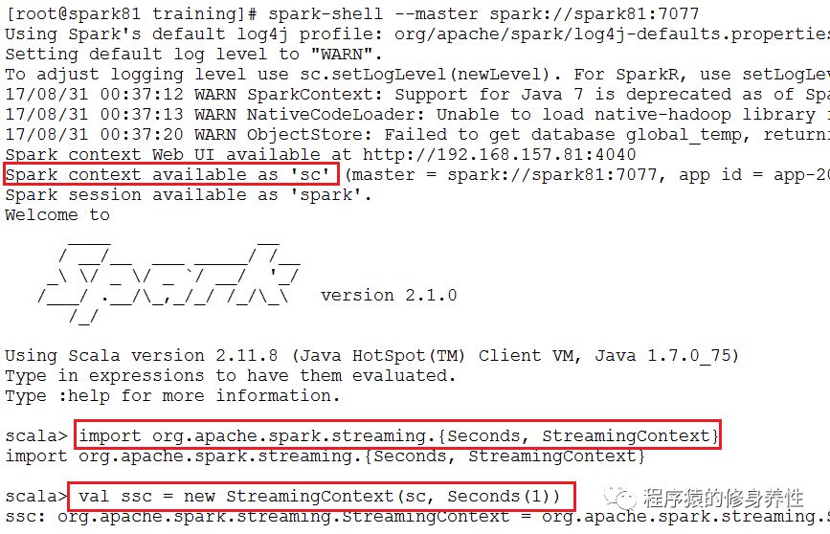Click the 'Welcome to' text
Viewport: 830px width, 534px height.
(57, 215)
